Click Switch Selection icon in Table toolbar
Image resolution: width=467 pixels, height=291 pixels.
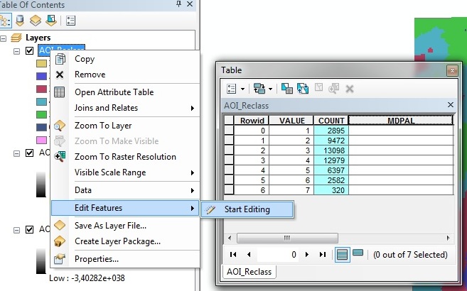coord(303,89)
